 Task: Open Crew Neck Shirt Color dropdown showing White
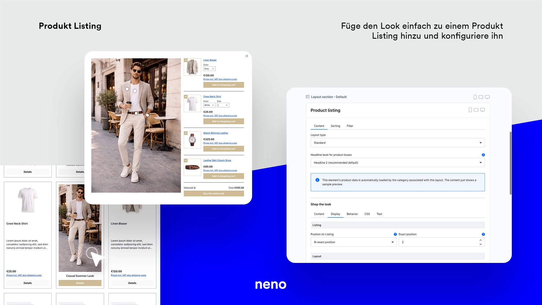point(209,105)
